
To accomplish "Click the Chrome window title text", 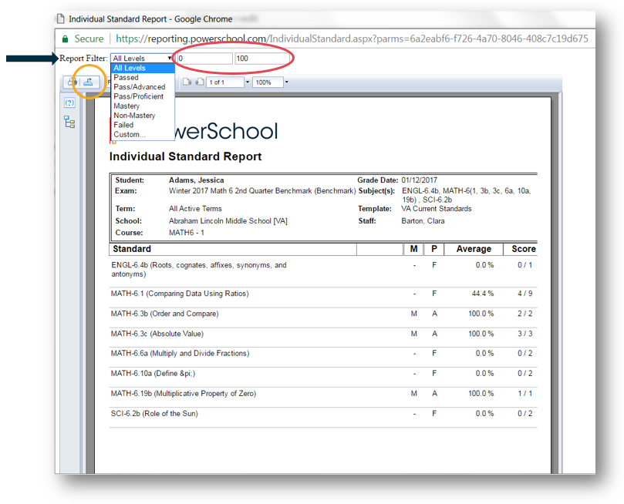I will pos(150,19).
